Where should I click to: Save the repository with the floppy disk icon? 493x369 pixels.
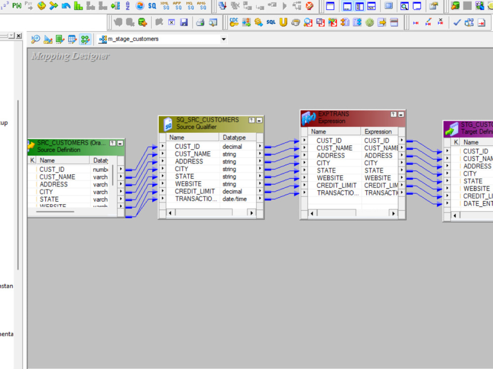184,22
